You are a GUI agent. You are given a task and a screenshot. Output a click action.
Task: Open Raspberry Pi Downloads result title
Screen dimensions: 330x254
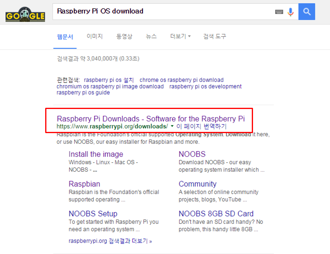[x=151, y=119]
